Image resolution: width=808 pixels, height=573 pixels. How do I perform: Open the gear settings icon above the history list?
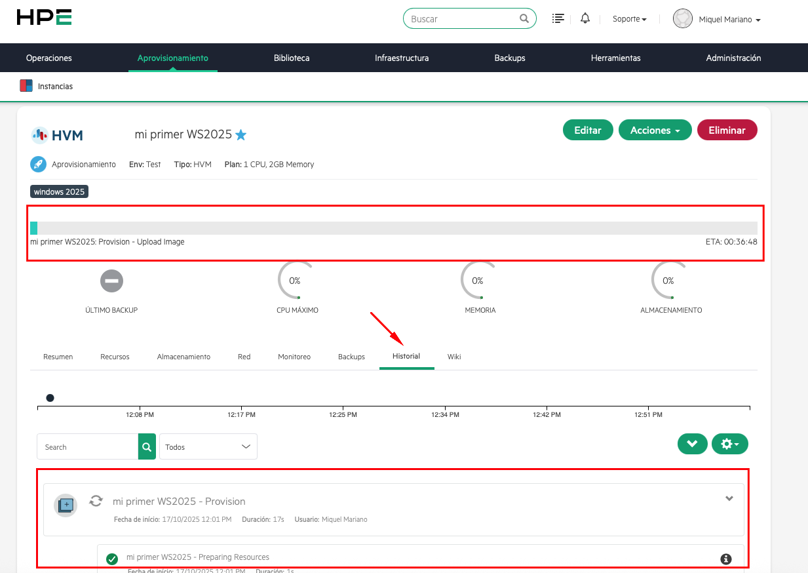pyautogui.click(x=729, y=444)
